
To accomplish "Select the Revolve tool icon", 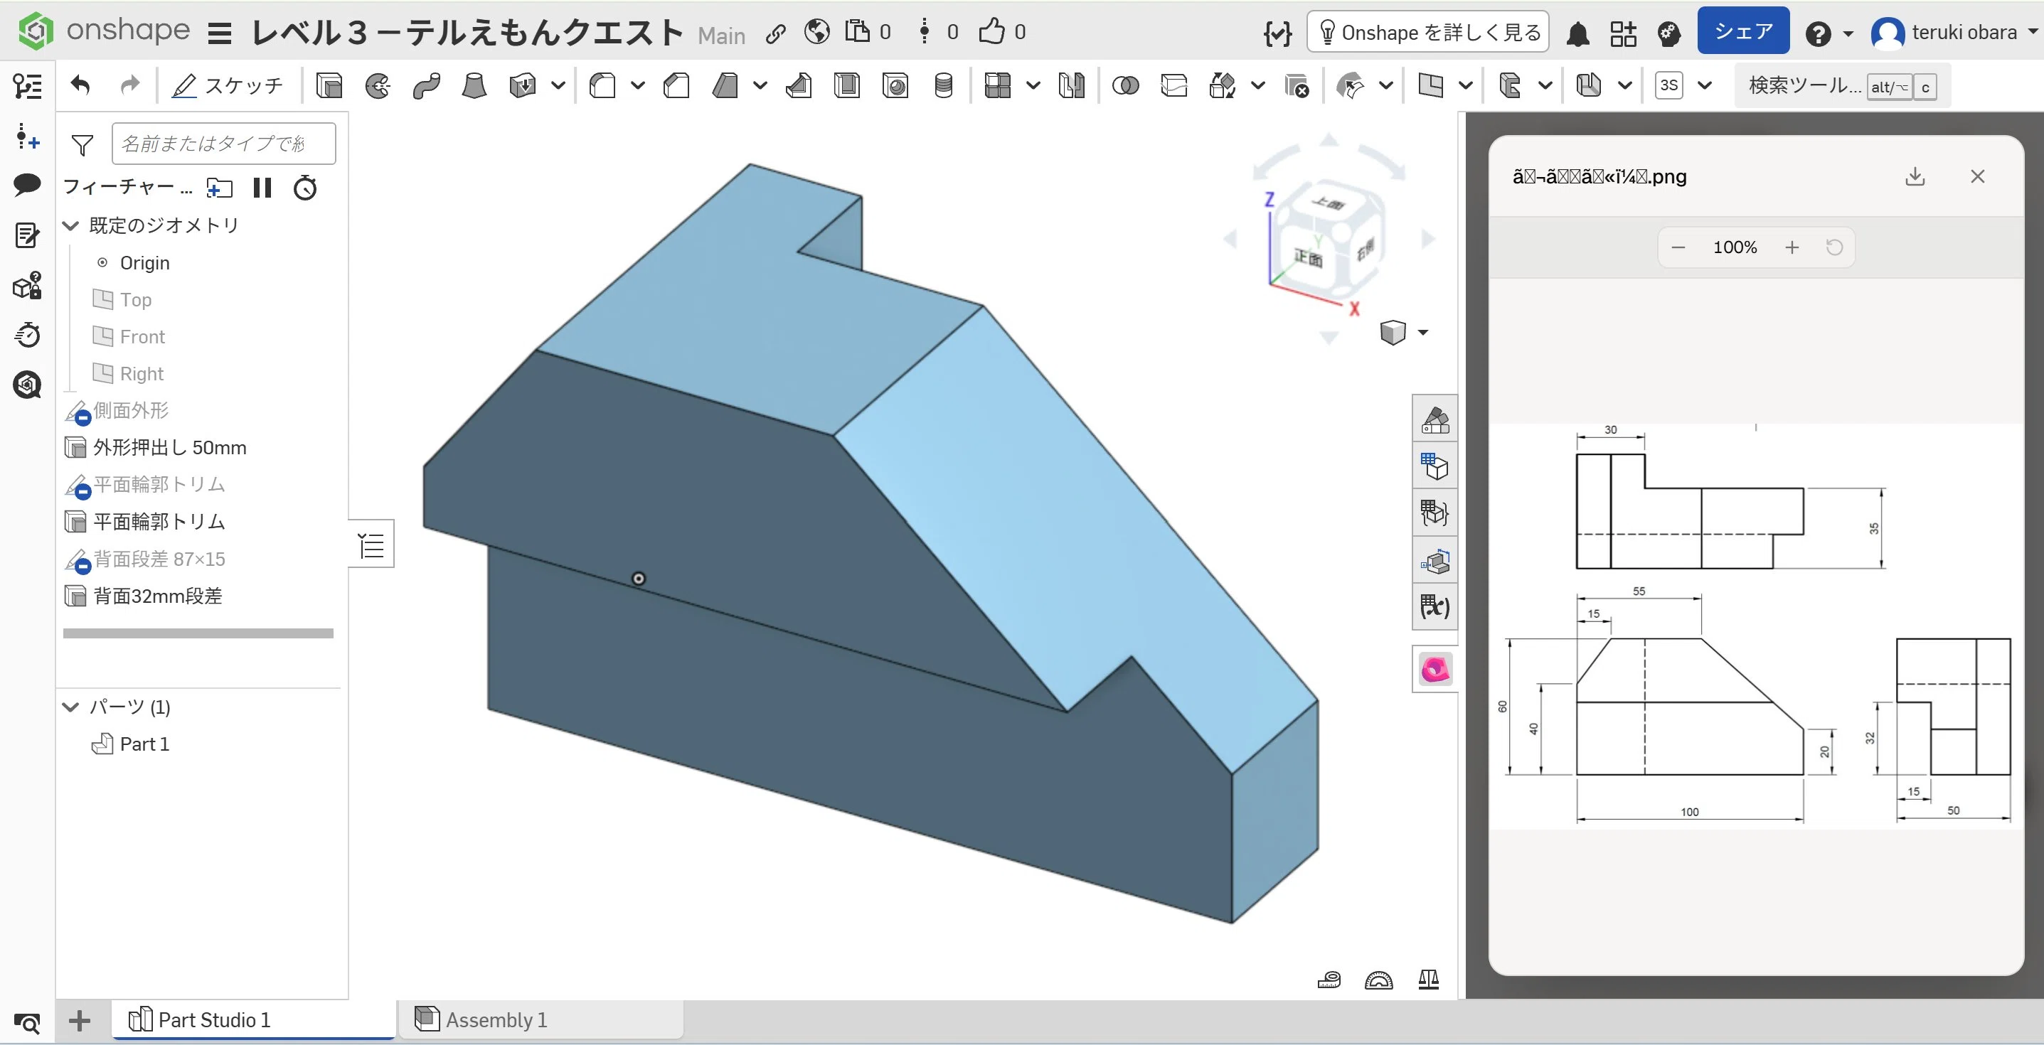I will [378, 85].
